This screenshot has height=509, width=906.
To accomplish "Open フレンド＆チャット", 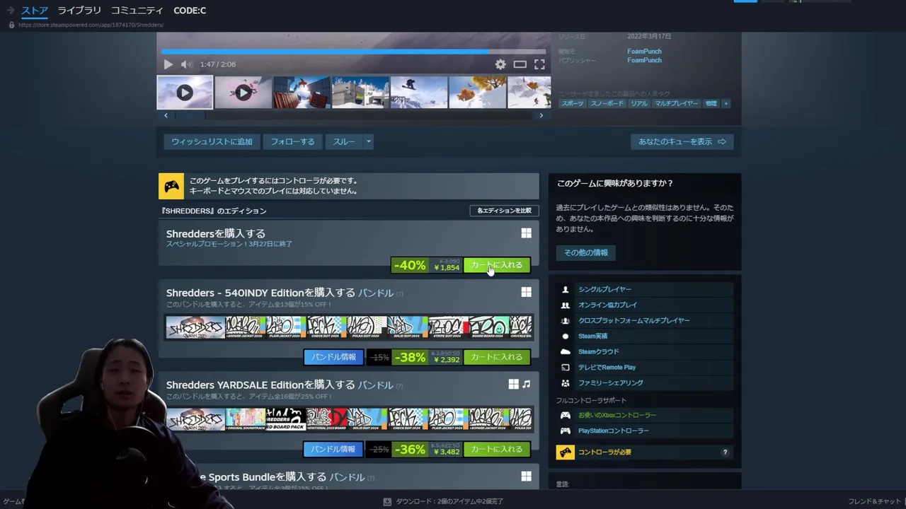I will tap(875, 501).
